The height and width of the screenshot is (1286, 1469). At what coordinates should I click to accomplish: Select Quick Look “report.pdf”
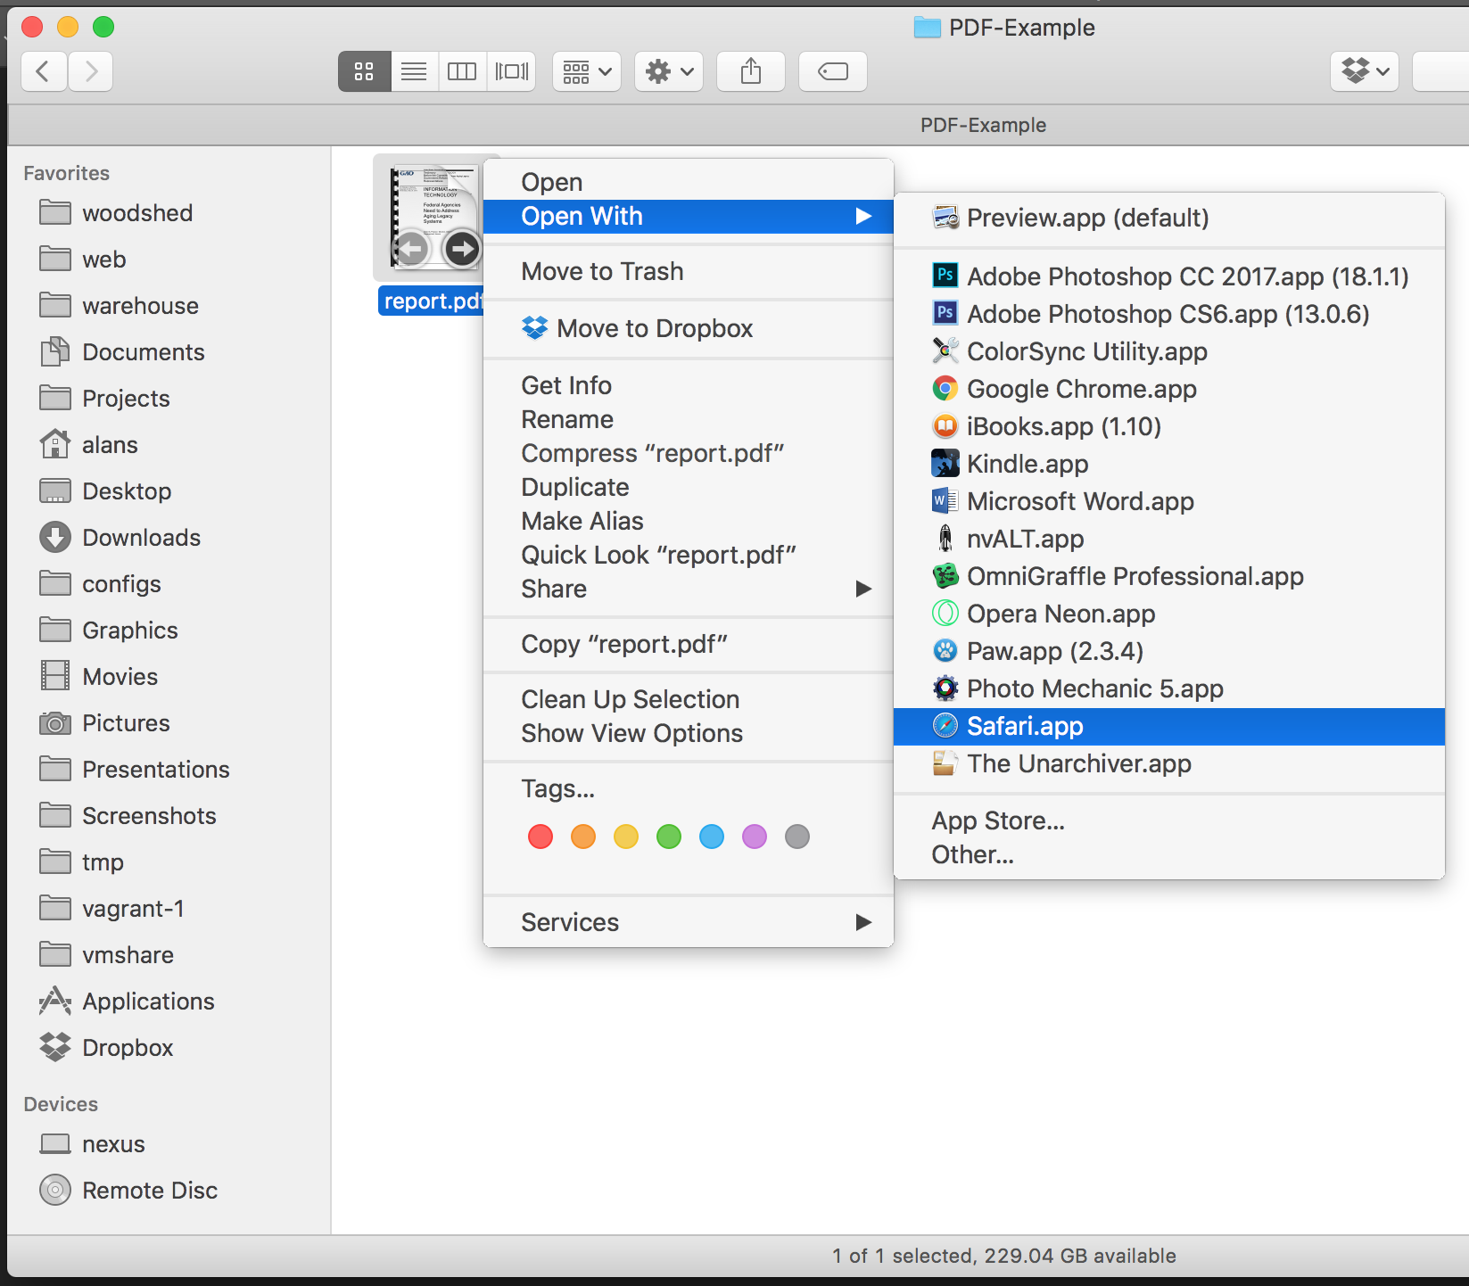click(x=689, y=555)
